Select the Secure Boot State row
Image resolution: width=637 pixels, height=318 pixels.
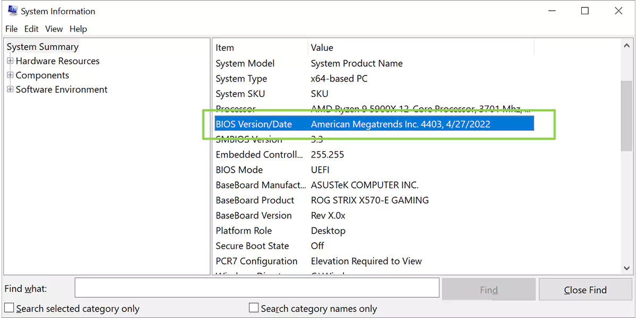374,246
